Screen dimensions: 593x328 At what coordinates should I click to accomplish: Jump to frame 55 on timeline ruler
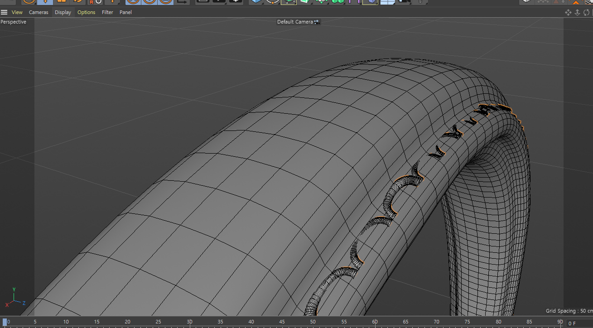point(344,322)
